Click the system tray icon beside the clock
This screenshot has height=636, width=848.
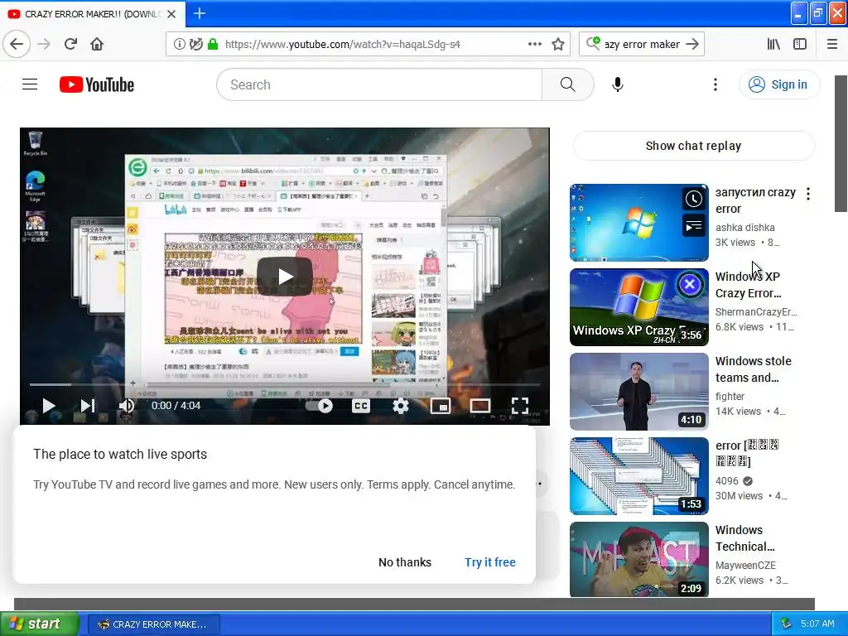tap(787, 624)
